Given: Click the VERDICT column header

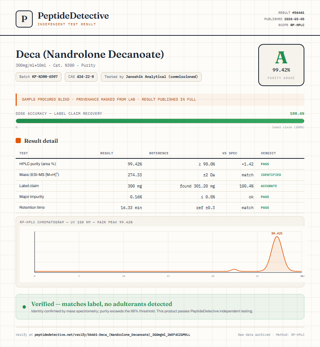Looking at the screenshot, I should [268, 153].
